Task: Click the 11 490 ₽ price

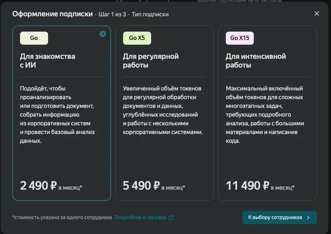Action: tap(247, 186)
